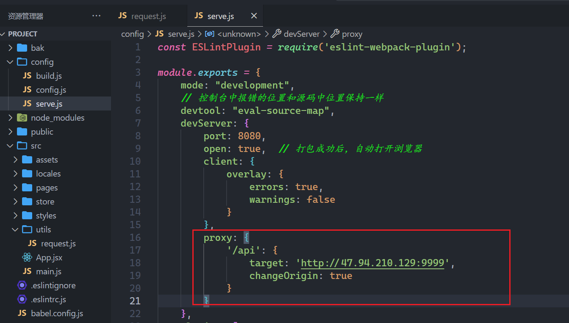Select serve.js in the breadcrumb path
Image resolution: width=569 pixels, height=323 pixels.
click(x=181, y=34)
